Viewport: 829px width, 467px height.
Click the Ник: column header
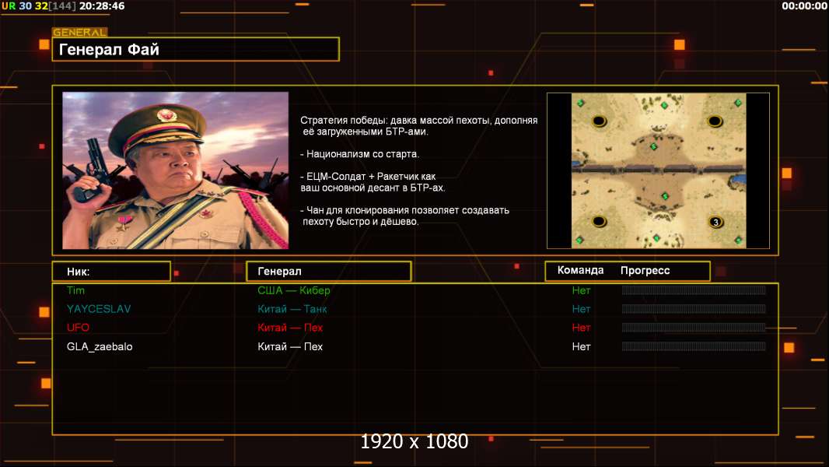pyautogui.click(x=111, y=272)
